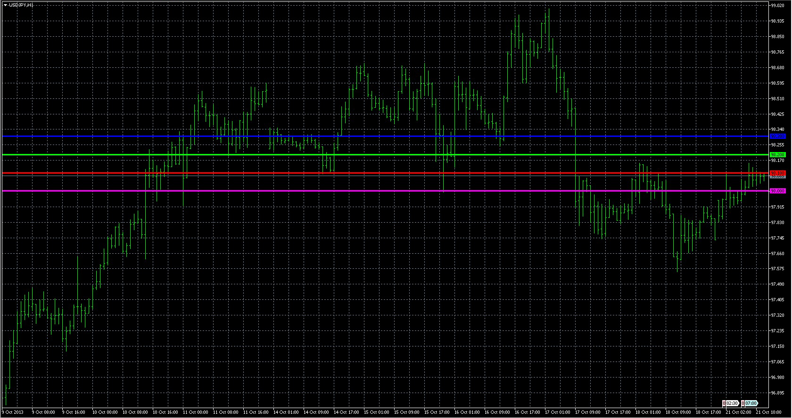Click the 11 Oct 08:00 time label
This screenshot has width=792, height=418.
[x=226, y=412]
